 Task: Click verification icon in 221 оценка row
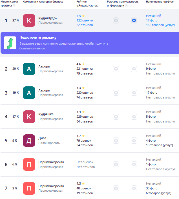134,69
